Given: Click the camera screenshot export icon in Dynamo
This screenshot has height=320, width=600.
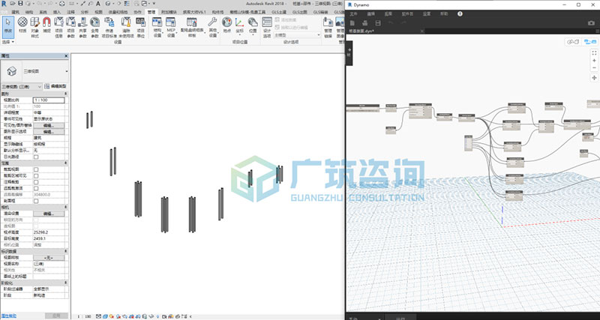Looking at the screenshot, I should coord(591,23).
